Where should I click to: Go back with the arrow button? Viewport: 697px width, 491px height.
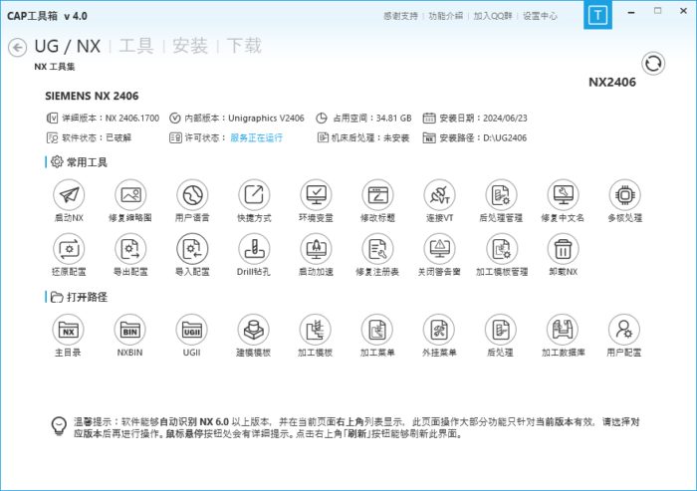click(17, 48)
